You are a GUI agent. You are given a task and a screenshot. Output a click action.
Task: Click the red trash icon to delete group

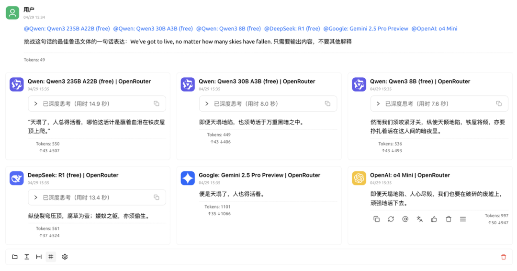coord(504,257)
